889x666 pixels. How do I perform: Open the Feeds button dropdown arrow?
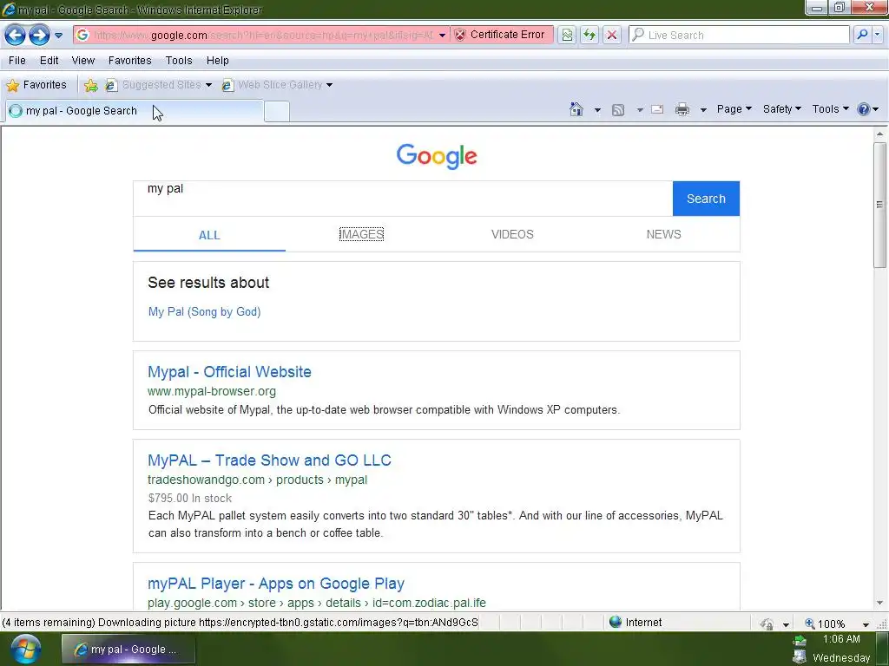[x=640, y=110]
